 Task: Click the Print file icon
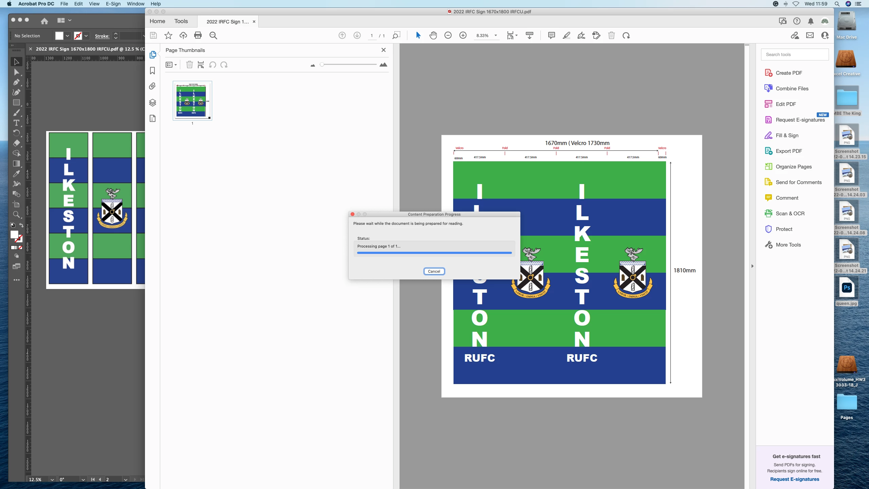198,35
